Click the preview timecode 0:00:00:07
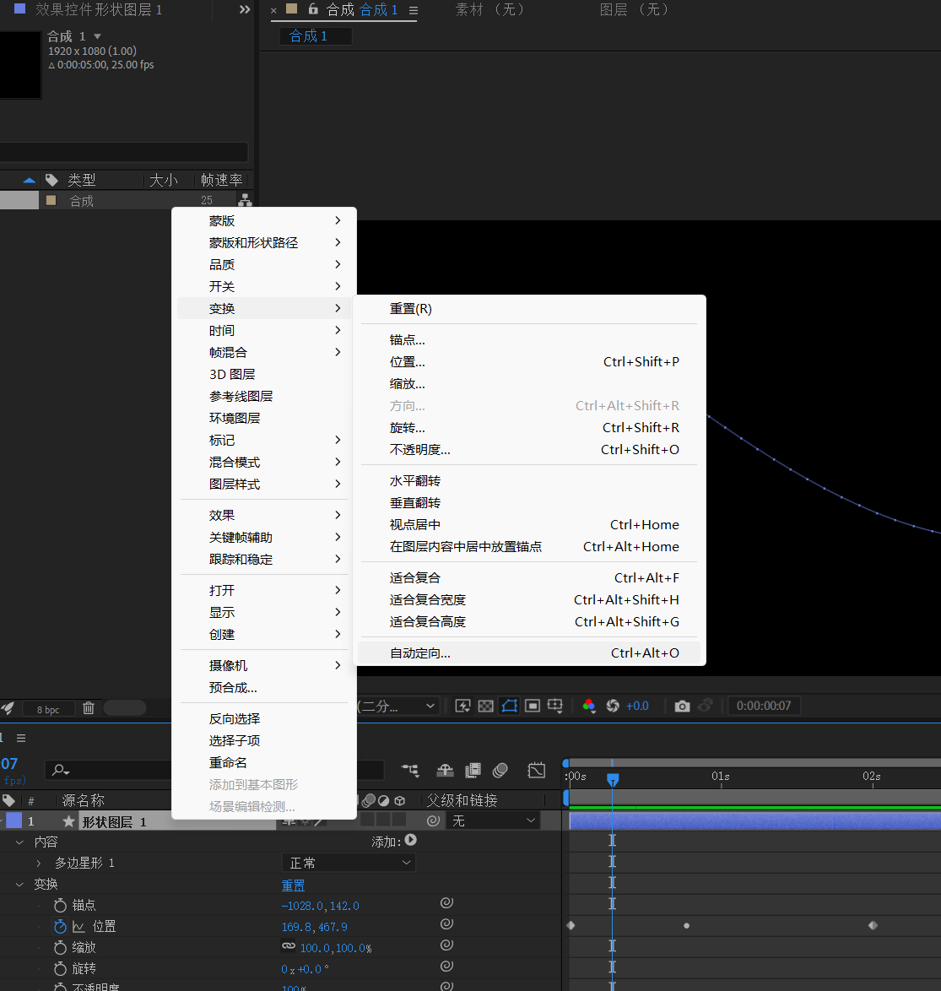941x991 pixels. pos(764,706)
